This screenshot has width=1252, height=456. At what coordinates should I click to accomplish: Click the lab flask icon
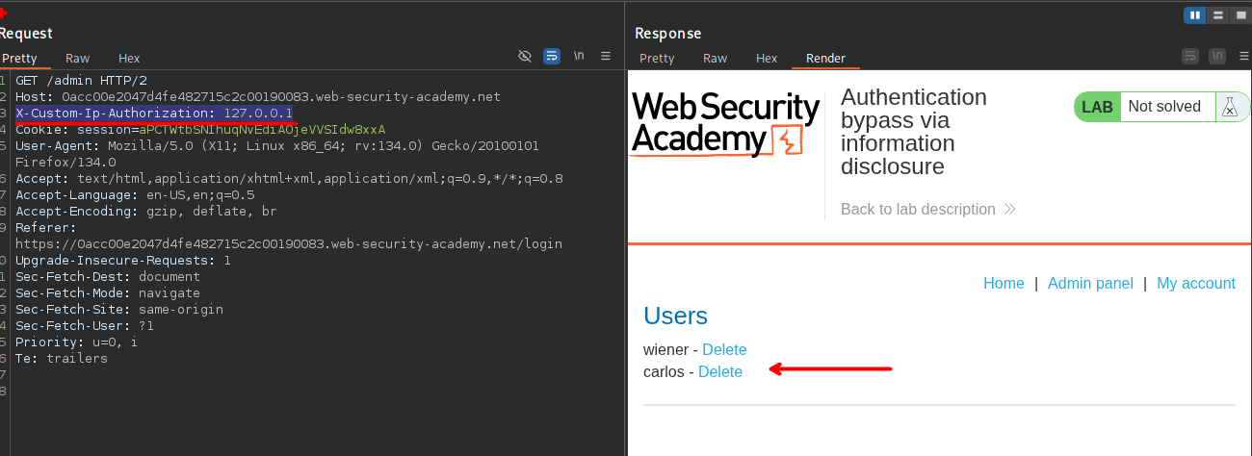tap(1229, 107)
